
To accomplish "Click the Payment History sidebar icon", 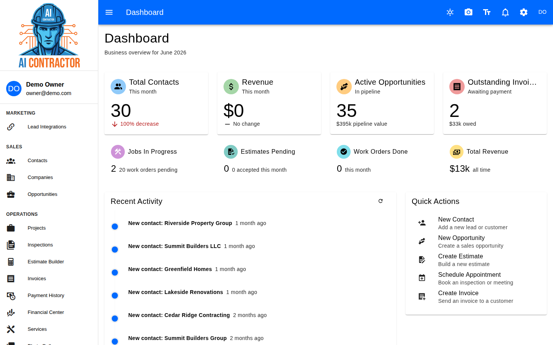I will click(11, 296).
